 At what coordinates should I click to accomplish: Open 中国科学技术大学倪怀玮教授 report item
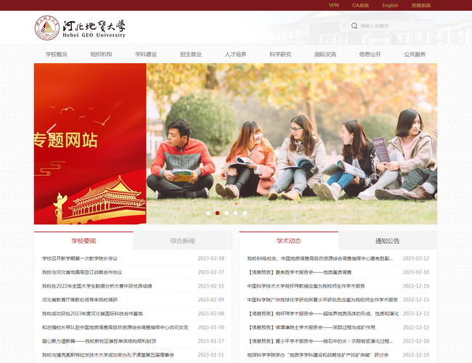point(306,286)
